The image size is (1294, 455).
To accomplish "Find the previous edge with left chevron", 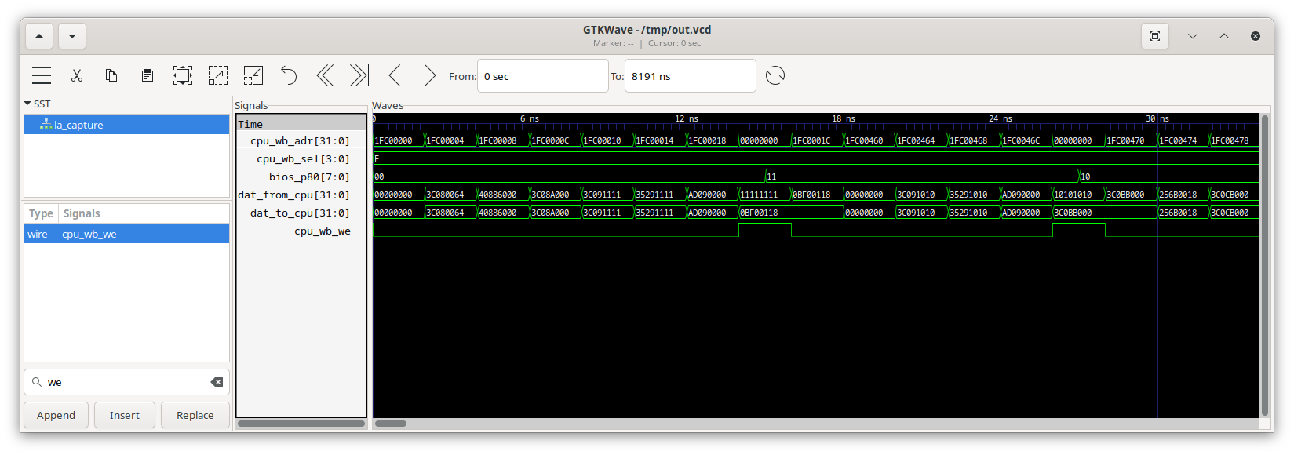I will pos(395,75).
